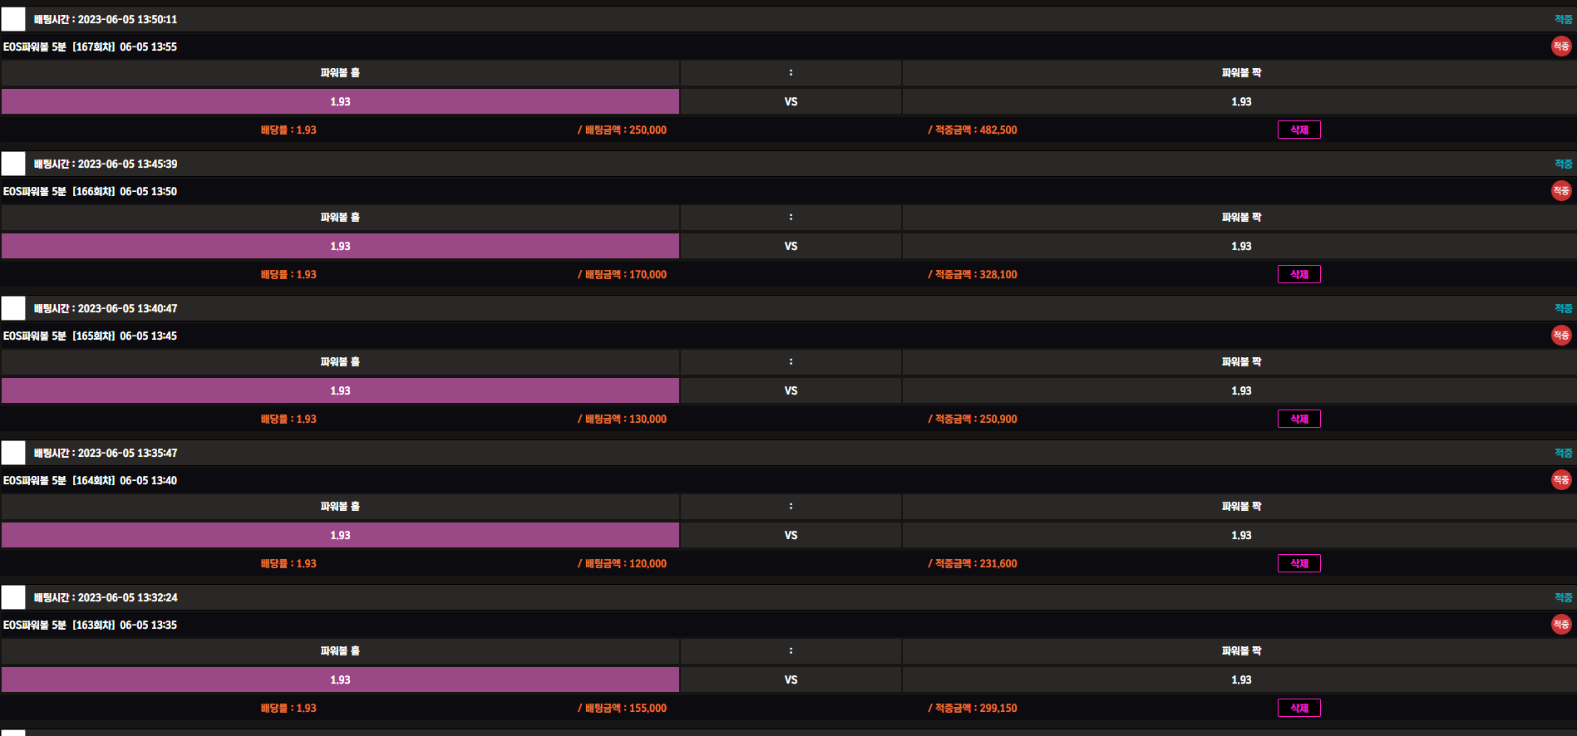Click purple 파워볼 홀 1.93 cell in round 167
This screenshot has width=1577, height=736.
pos(340,101)
